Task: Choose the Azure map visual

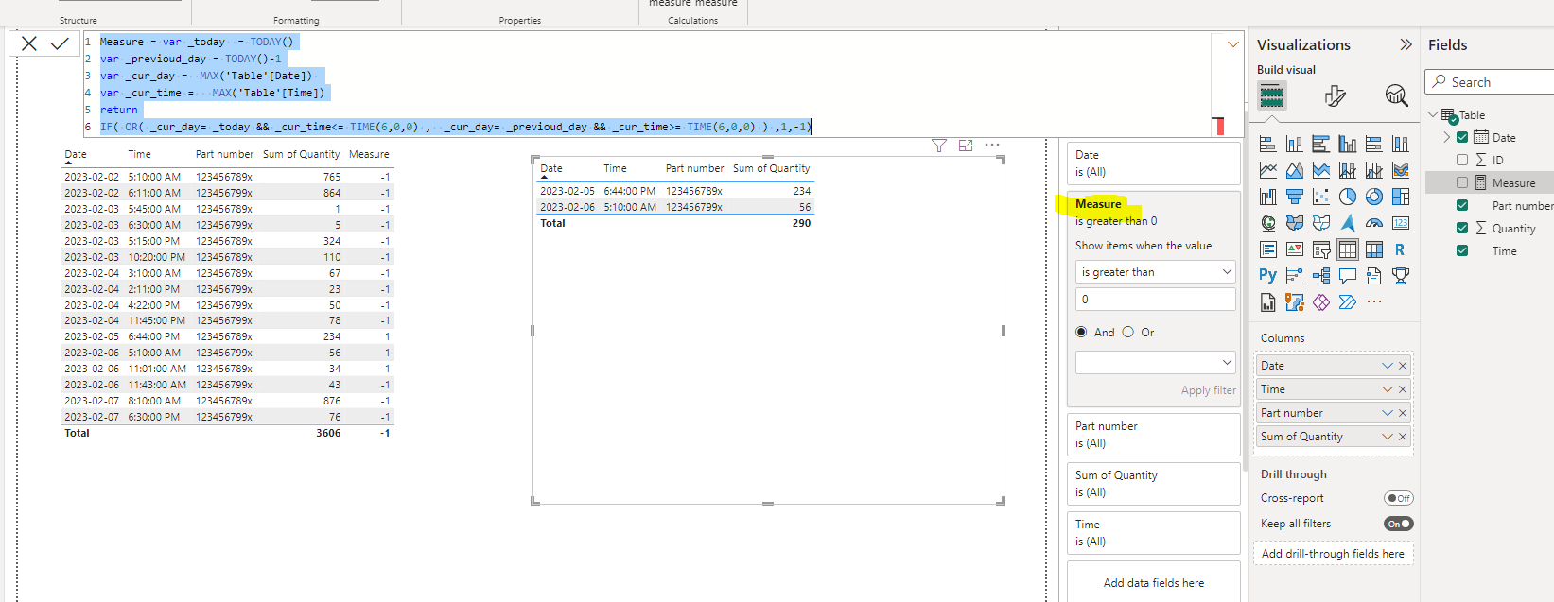Action: pyautogui.click(x=1348, y=223)
